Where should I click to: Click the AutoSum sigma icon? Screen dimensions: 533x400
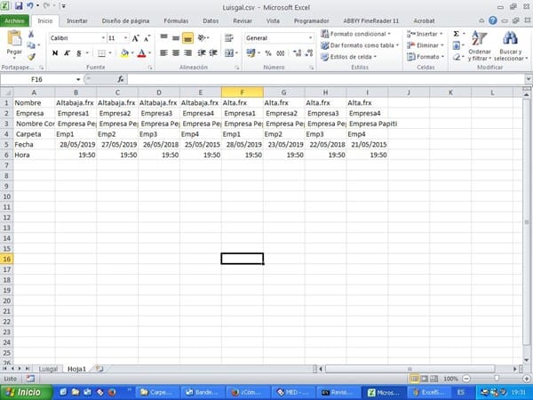pos(457,34)
